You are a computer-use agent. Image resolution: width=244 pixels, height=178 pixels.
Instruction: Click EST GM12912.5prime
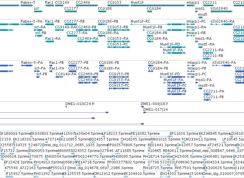point(109,174)
